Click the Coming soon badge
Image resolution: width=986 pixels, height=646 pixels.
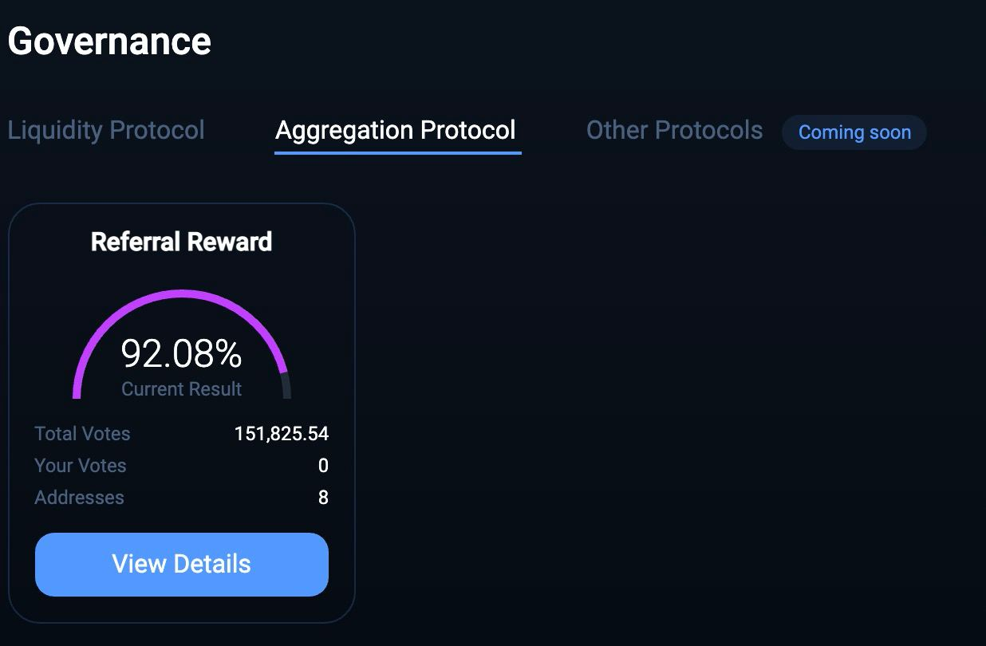(x=854, y=132)
